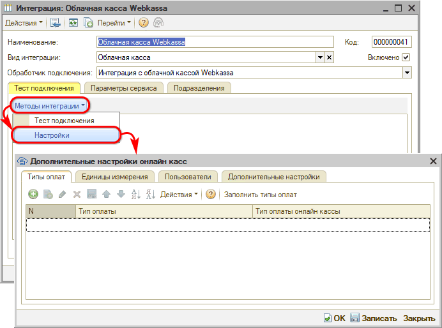Choose Настройки from the dropdown menu

52,135
